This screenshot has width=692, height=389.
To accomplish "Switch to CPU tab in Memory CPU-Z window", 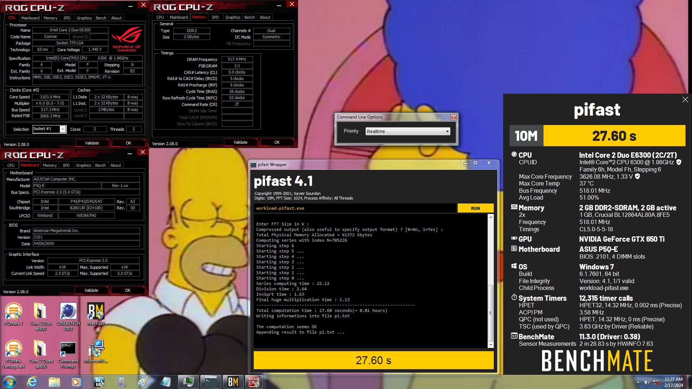I will click(x=160, y=17).
